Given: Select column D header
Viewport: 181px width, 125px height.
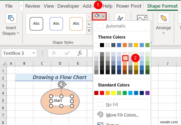Looking at the screenshot, I should click(60, 63).
